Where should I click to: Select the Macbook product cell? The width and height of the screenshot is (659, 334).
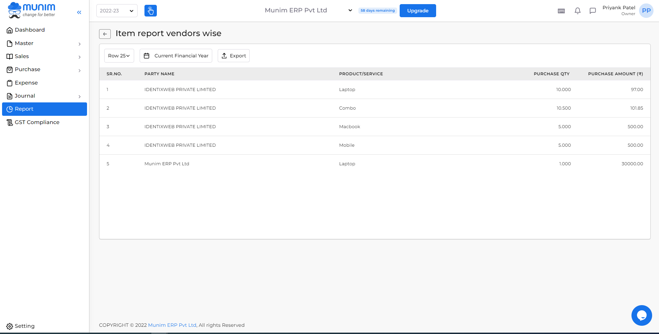point(349,126)
